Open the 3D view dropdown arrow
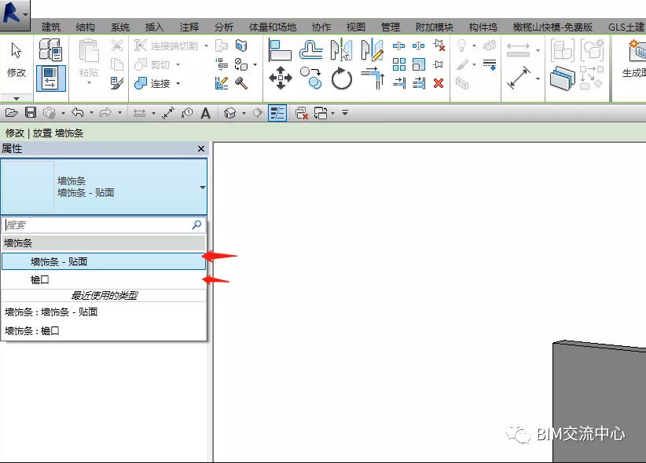 coord(244,113)
